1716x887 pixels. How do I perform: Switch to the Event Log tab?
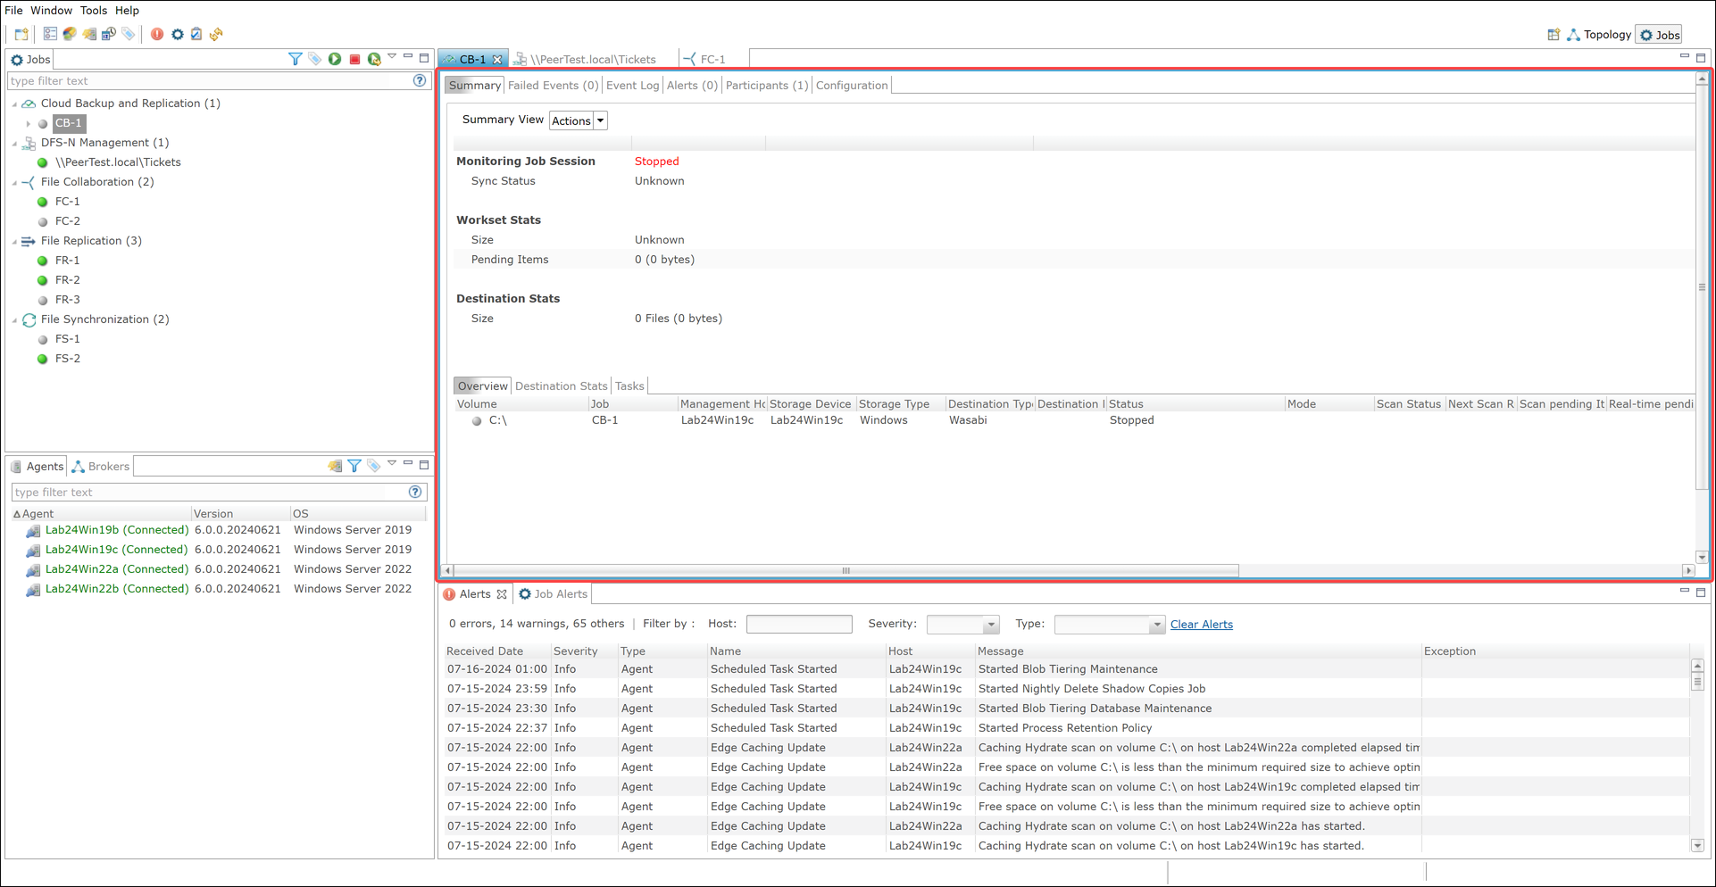(632, 86)
